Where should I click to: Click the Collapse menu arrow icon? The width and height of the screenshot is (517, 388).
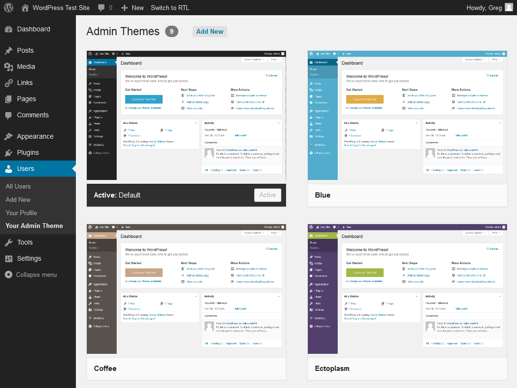click(x=9, y=275)
